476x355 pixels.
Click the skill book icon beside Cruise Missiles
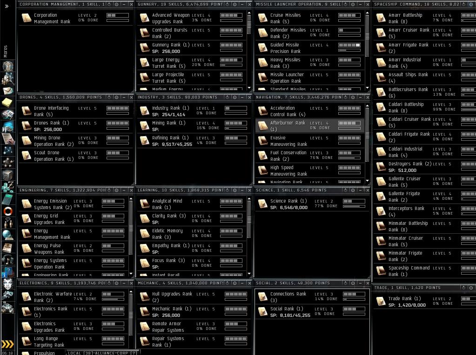(x=262, y=18)
